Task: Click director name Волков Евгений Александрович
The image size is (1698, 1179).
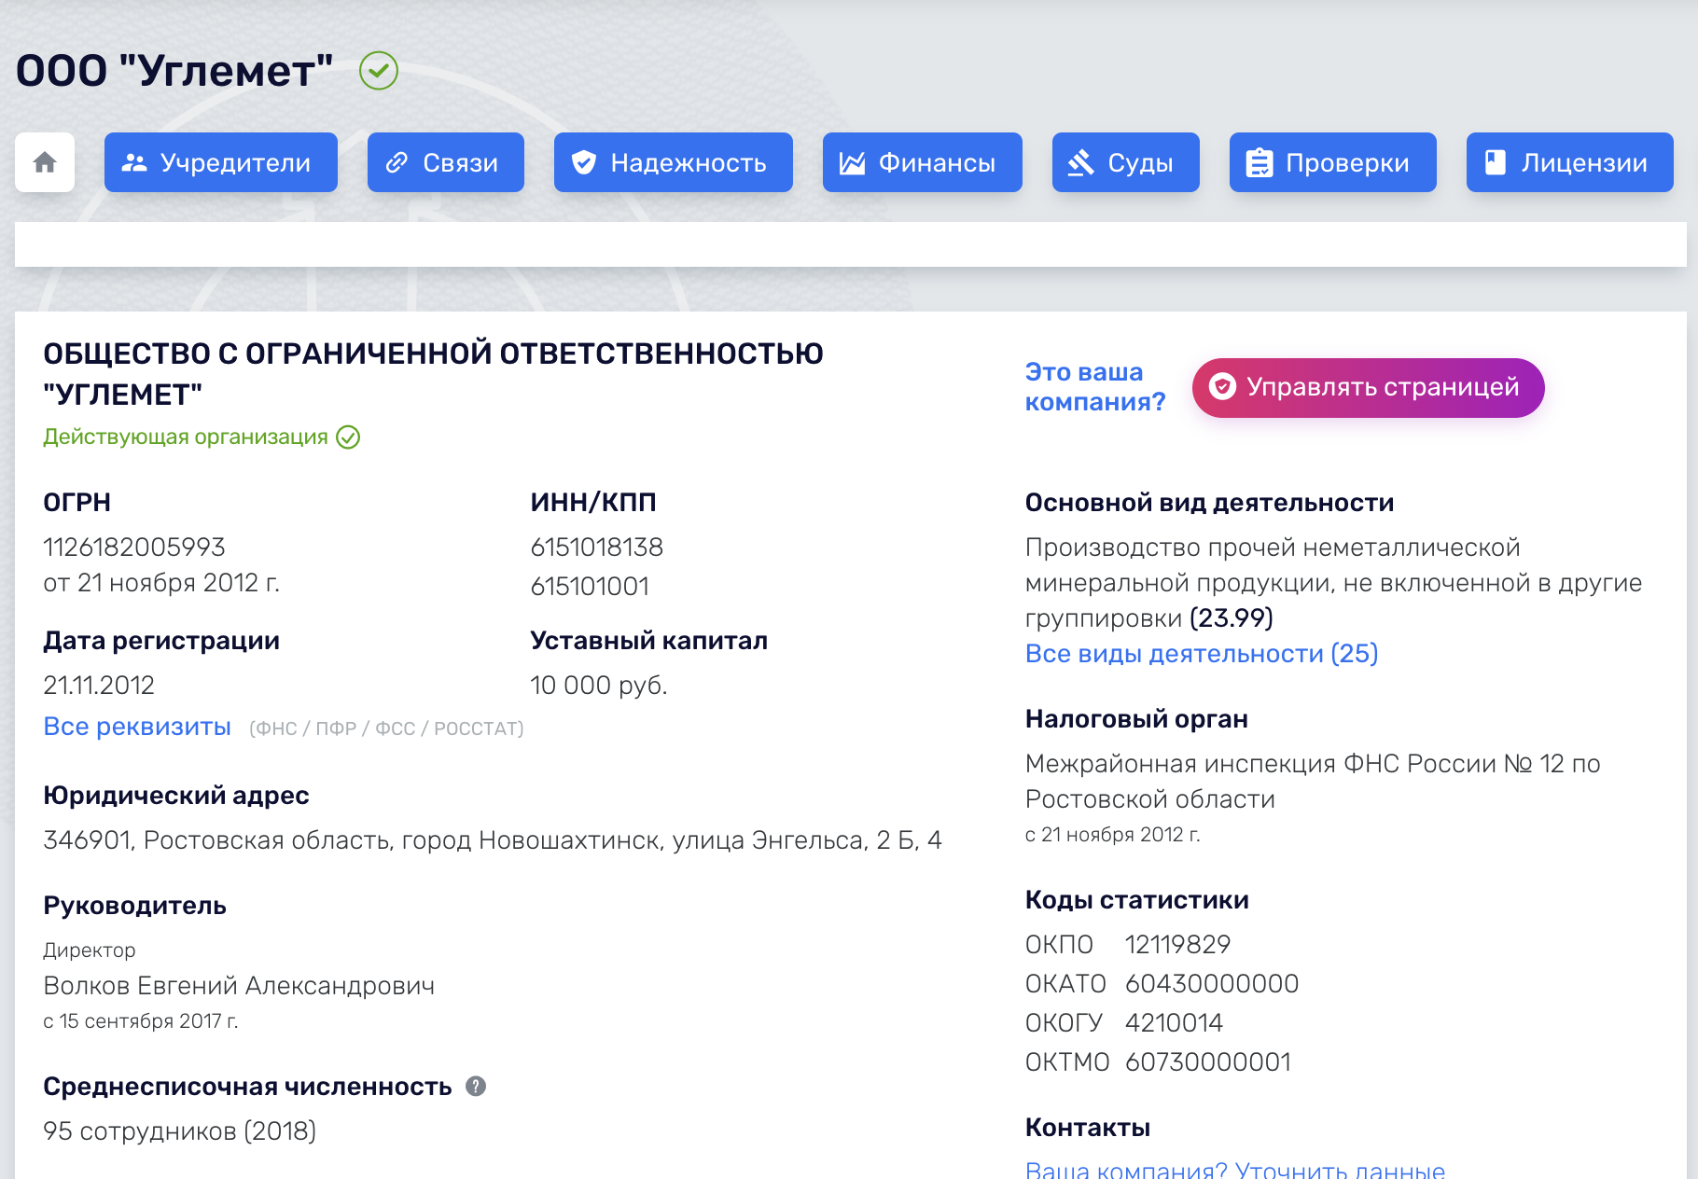Action: pyautogui.click(x=239, y=986)
